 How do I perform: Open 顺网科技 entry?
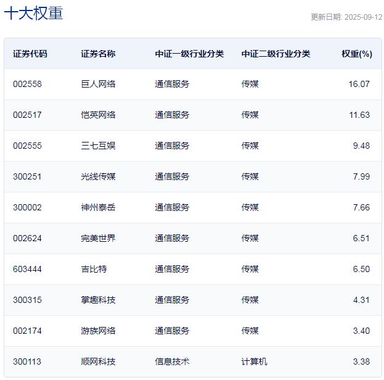pos(98,362)
